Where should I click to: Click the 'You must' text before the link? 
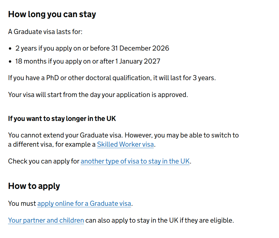coord(22,203)
